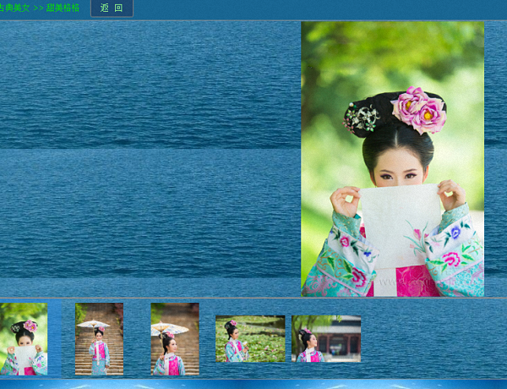Screen dimensions: 507x389
Task: View thumbnail of woman beside lotus pond
Action: [x=250, y=339]
